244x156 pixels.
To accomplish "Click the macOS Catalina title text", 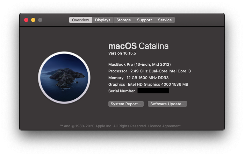I will pos(138,46).
